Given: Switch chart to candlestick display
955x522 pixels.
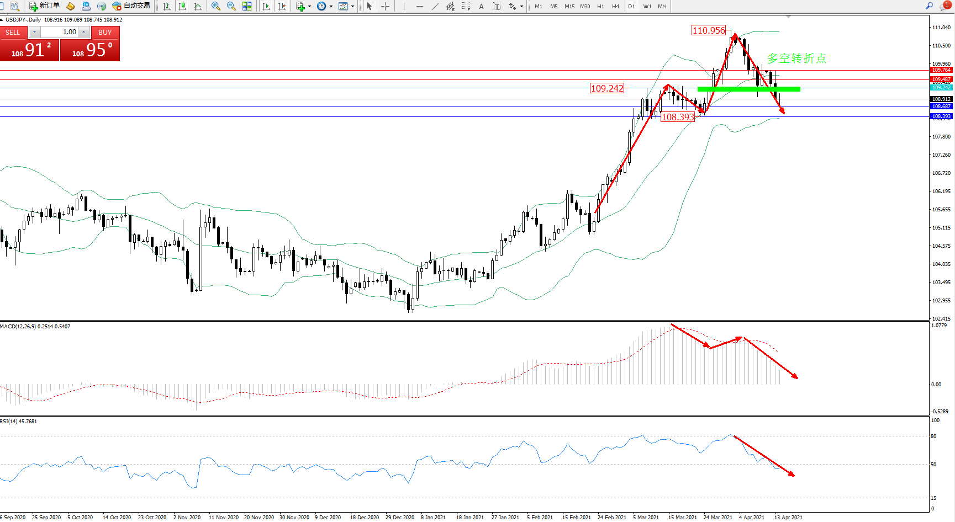Looking at the screenshot, I should [182, 6].
